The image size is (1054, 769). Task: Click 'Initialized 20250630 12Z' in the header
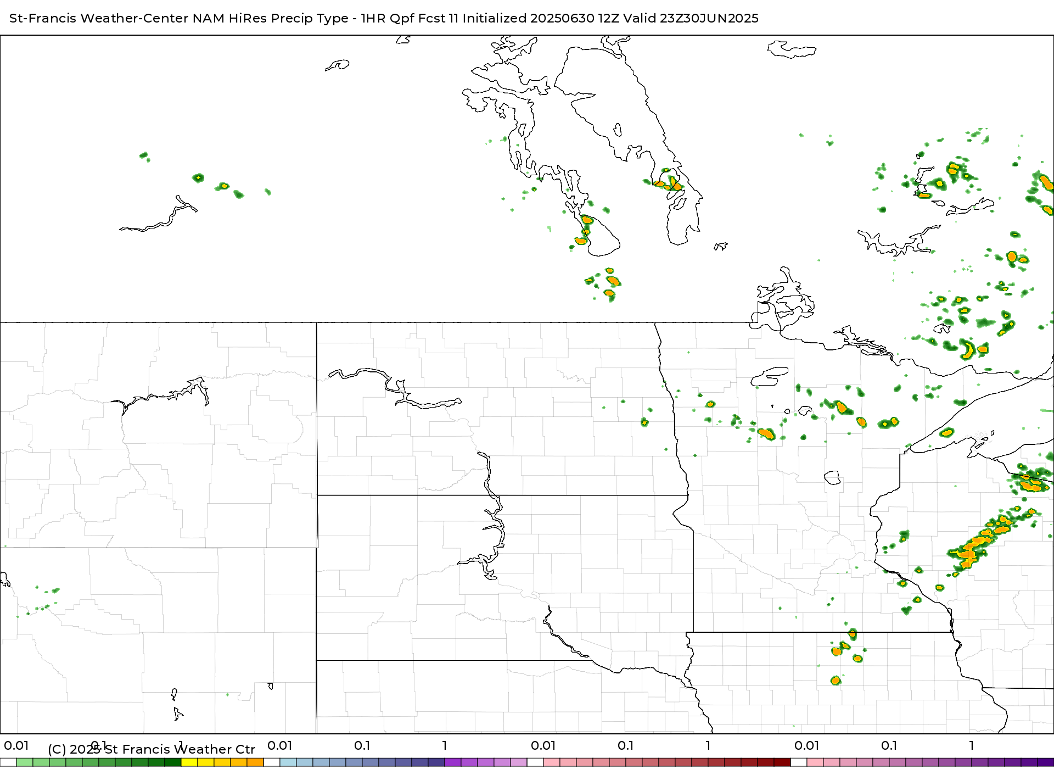tap(541, 18)
